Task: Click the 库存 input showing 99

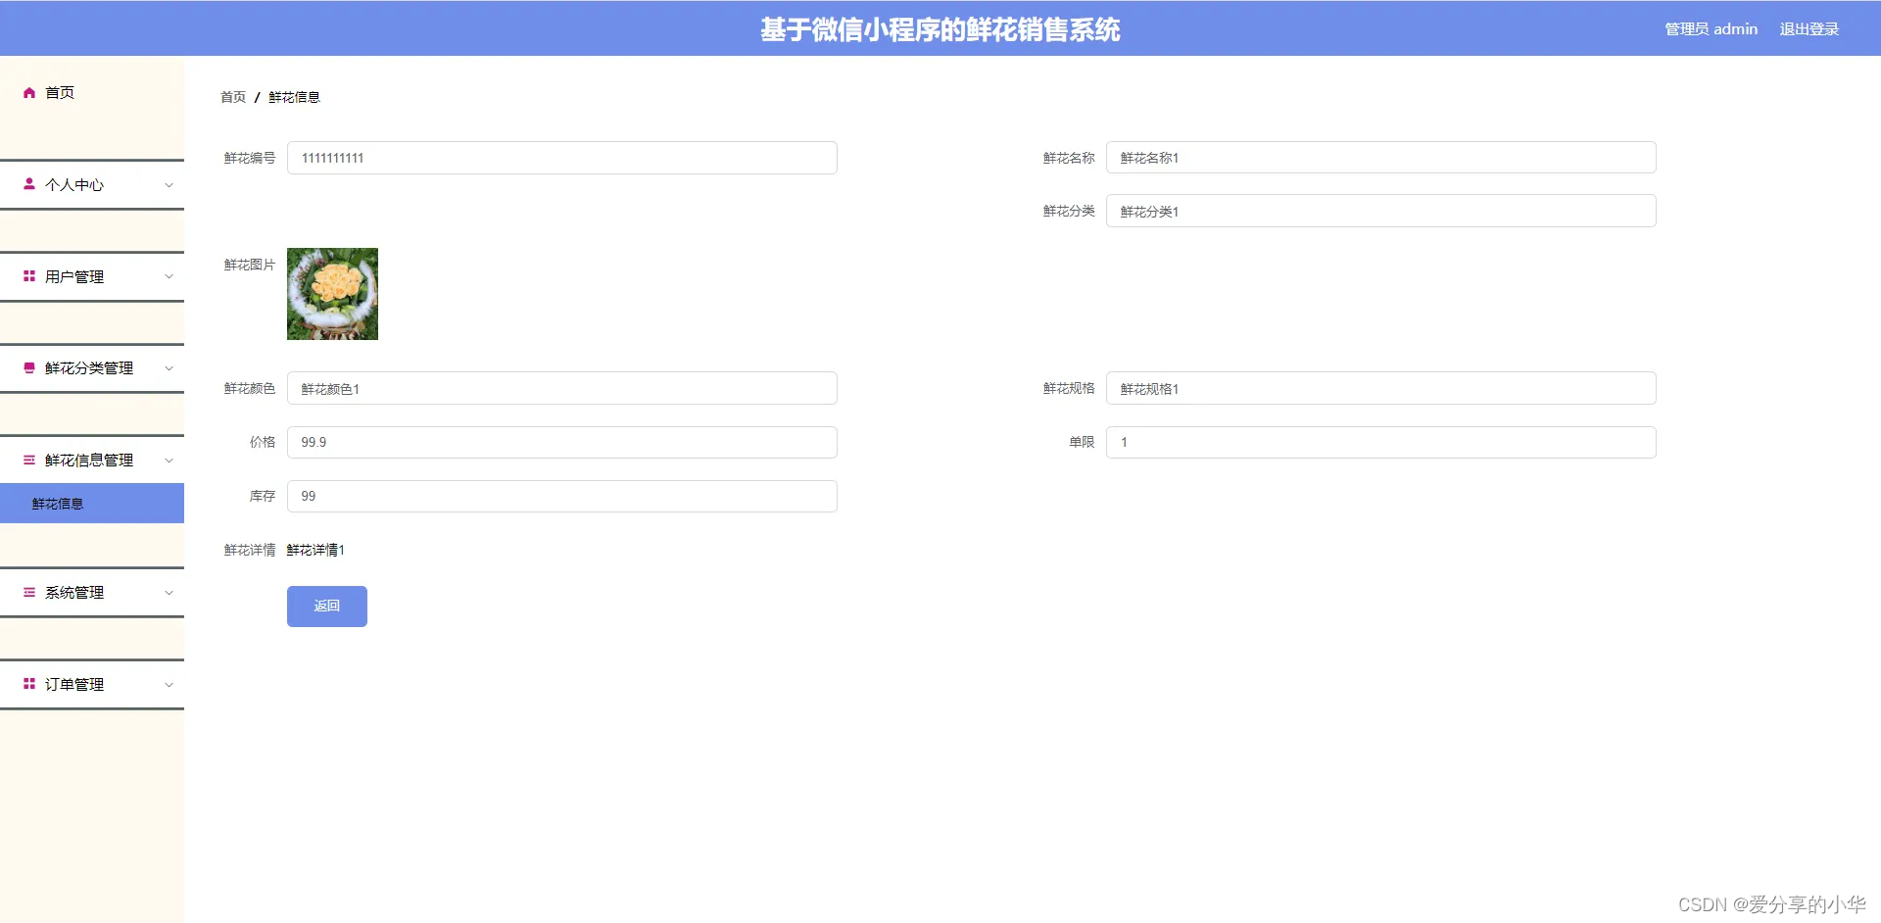Action: [x=562, y=496]
